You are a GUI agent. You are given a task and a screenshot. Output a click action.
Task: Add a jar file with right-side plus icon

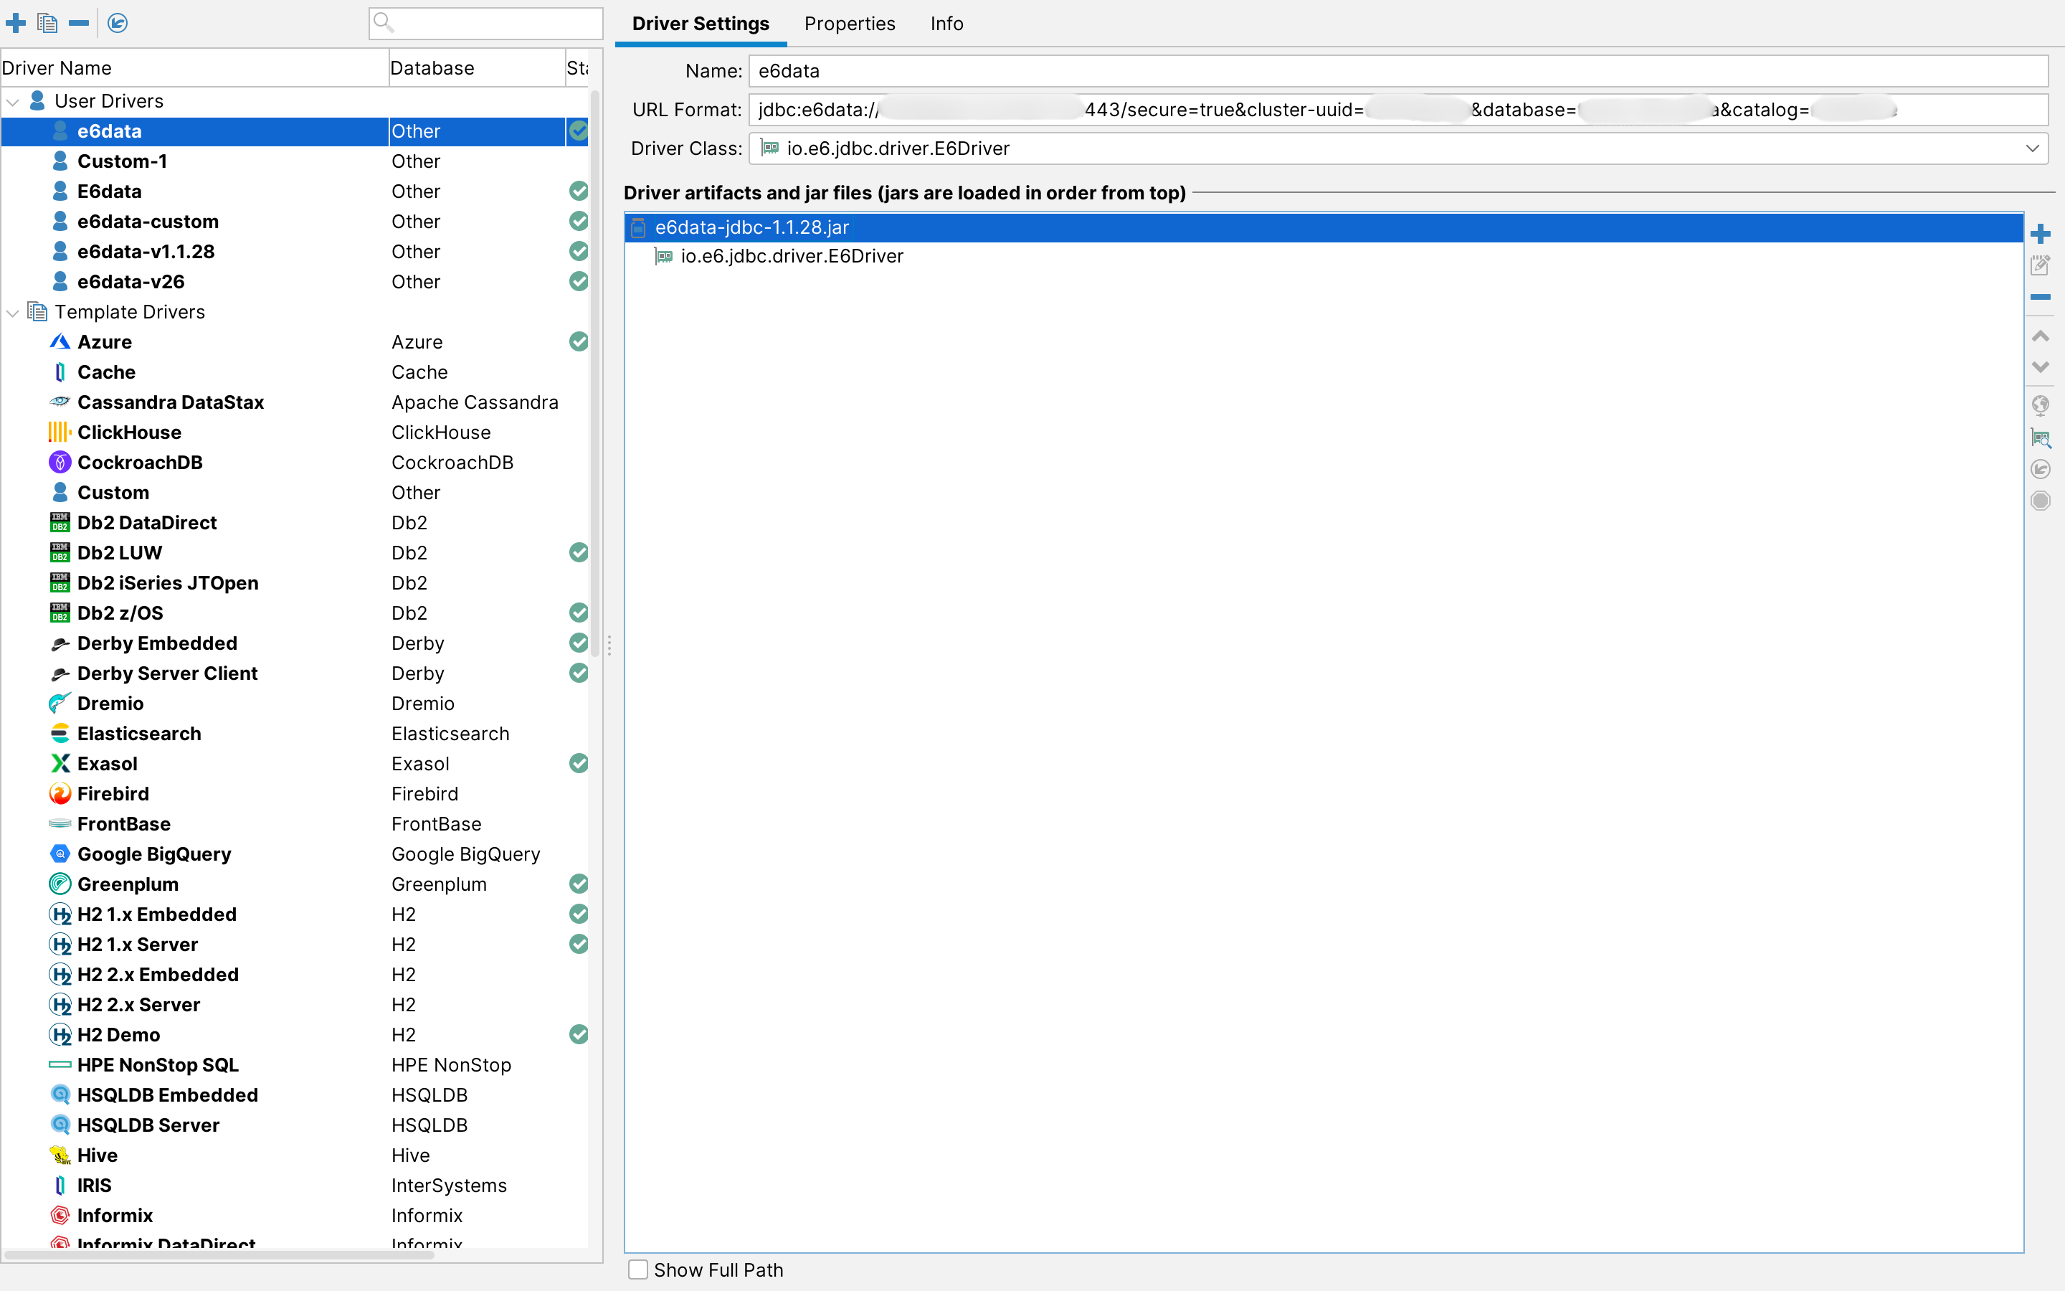pos(2040,234)
